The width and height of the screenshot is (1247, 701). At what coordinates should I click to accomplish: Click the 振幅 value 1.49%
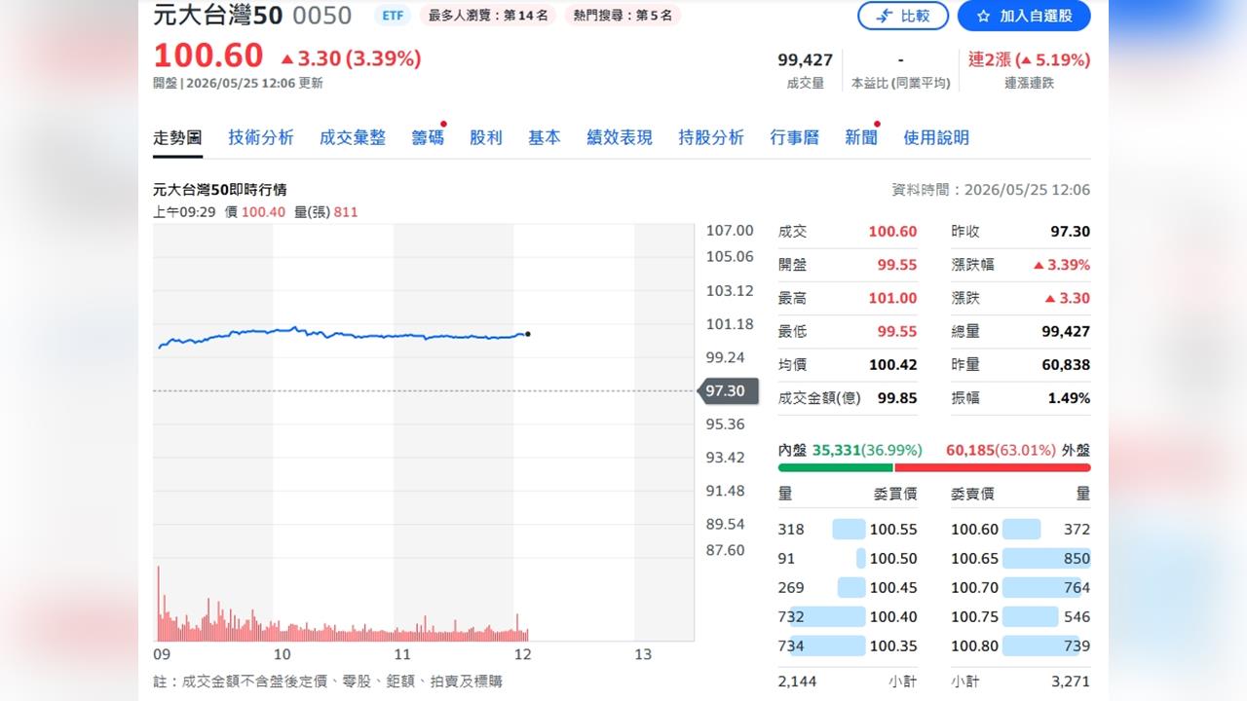point(1069,398)
